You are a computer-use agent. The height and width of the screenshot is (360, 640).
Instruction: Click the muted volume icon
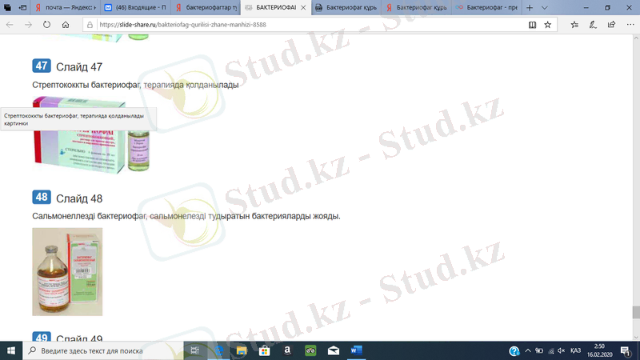pos(562,350)
